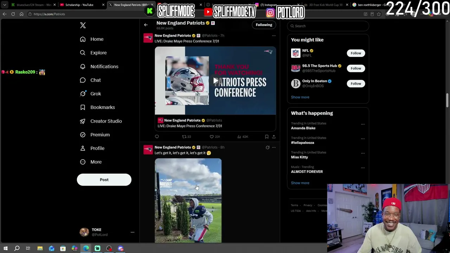Open the Windows Start menu
Image resolution: width=450 pixels, height=253 pixels.
pyautogui.click(x=5, y=248)
